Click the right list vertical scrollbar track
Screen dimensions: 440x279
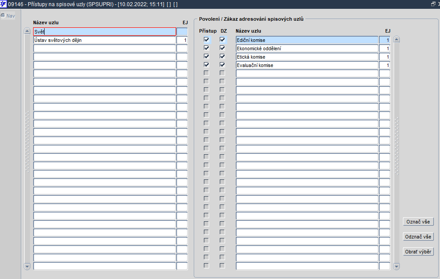pos(396,153)
